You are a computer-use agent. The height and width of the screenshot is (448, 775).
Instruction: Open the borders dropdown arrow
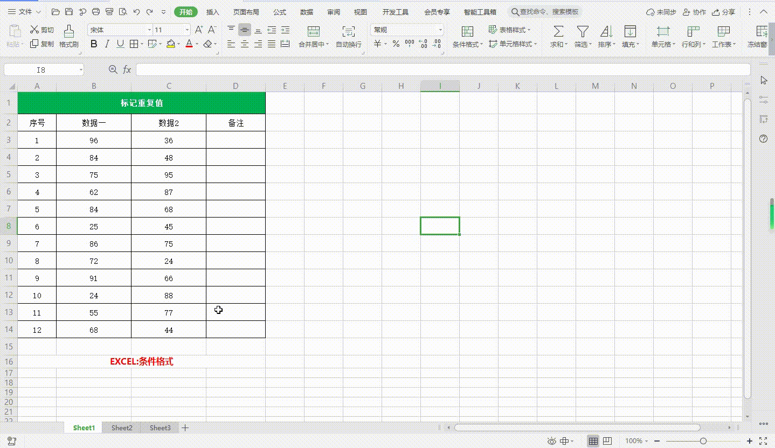142,44
